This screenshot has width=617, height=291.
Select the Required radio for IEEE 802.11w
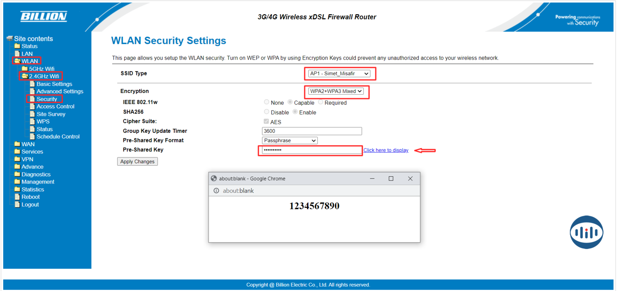click(320, 102)
